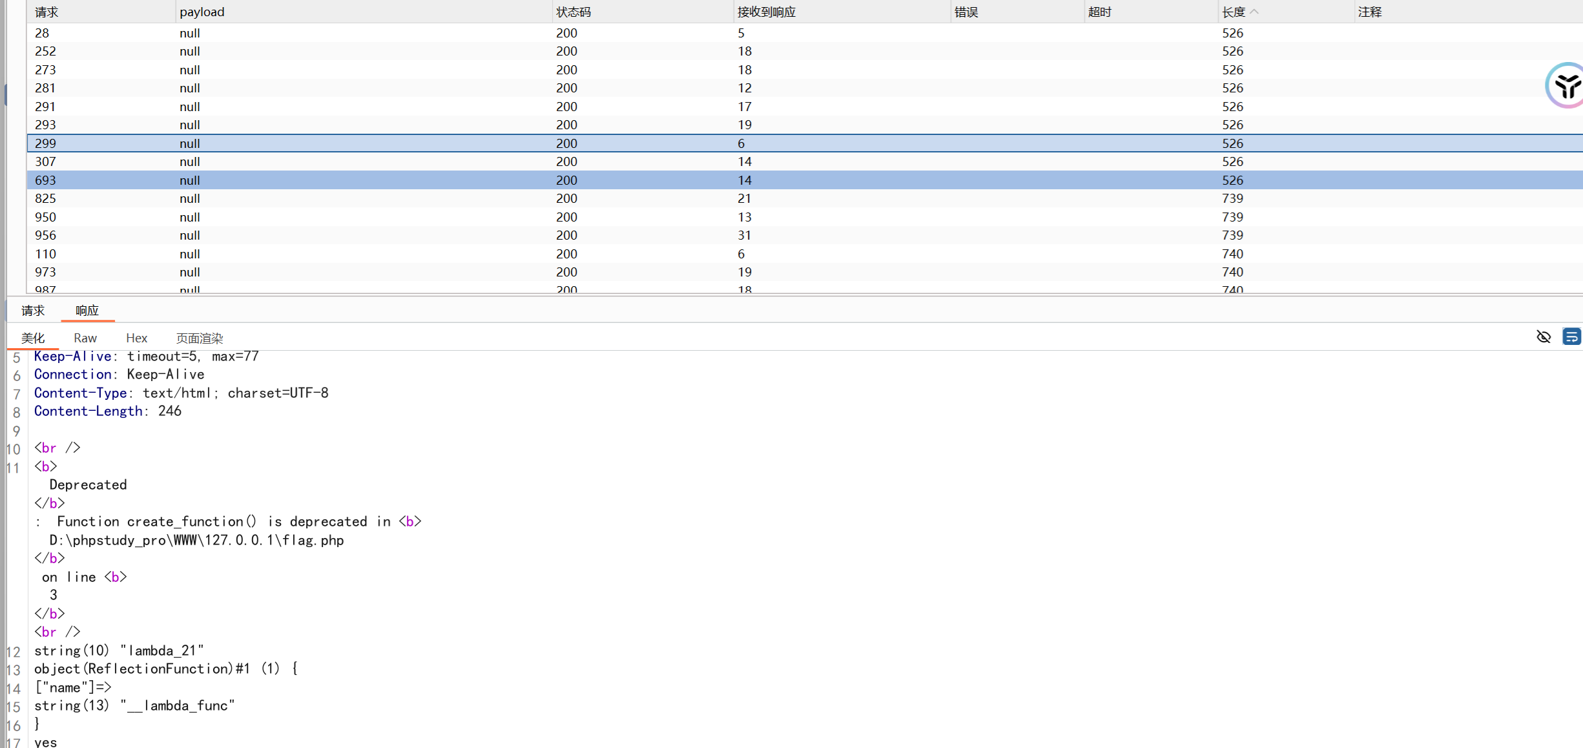This screenshot has width=1583, height=748.
Task: Click the payload column header
Action: click(x=202, y=12)
